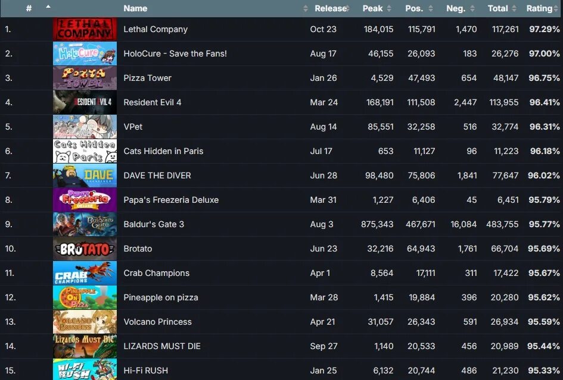563x380 pixels.
Task: Open HoloCure - Save the Fans! link
Action: (175, 54)
